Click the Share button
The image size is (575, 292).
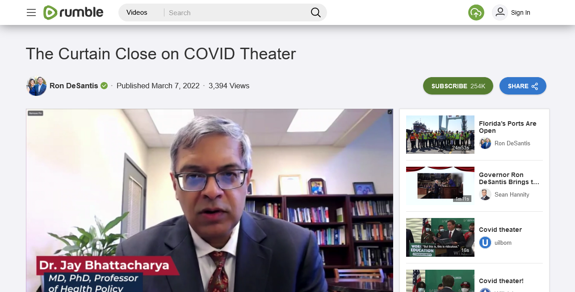(523, 86)
